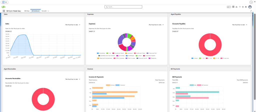Expand the Accounts tab chevron menu
The image size is (256, 112).
click(48, 11)
